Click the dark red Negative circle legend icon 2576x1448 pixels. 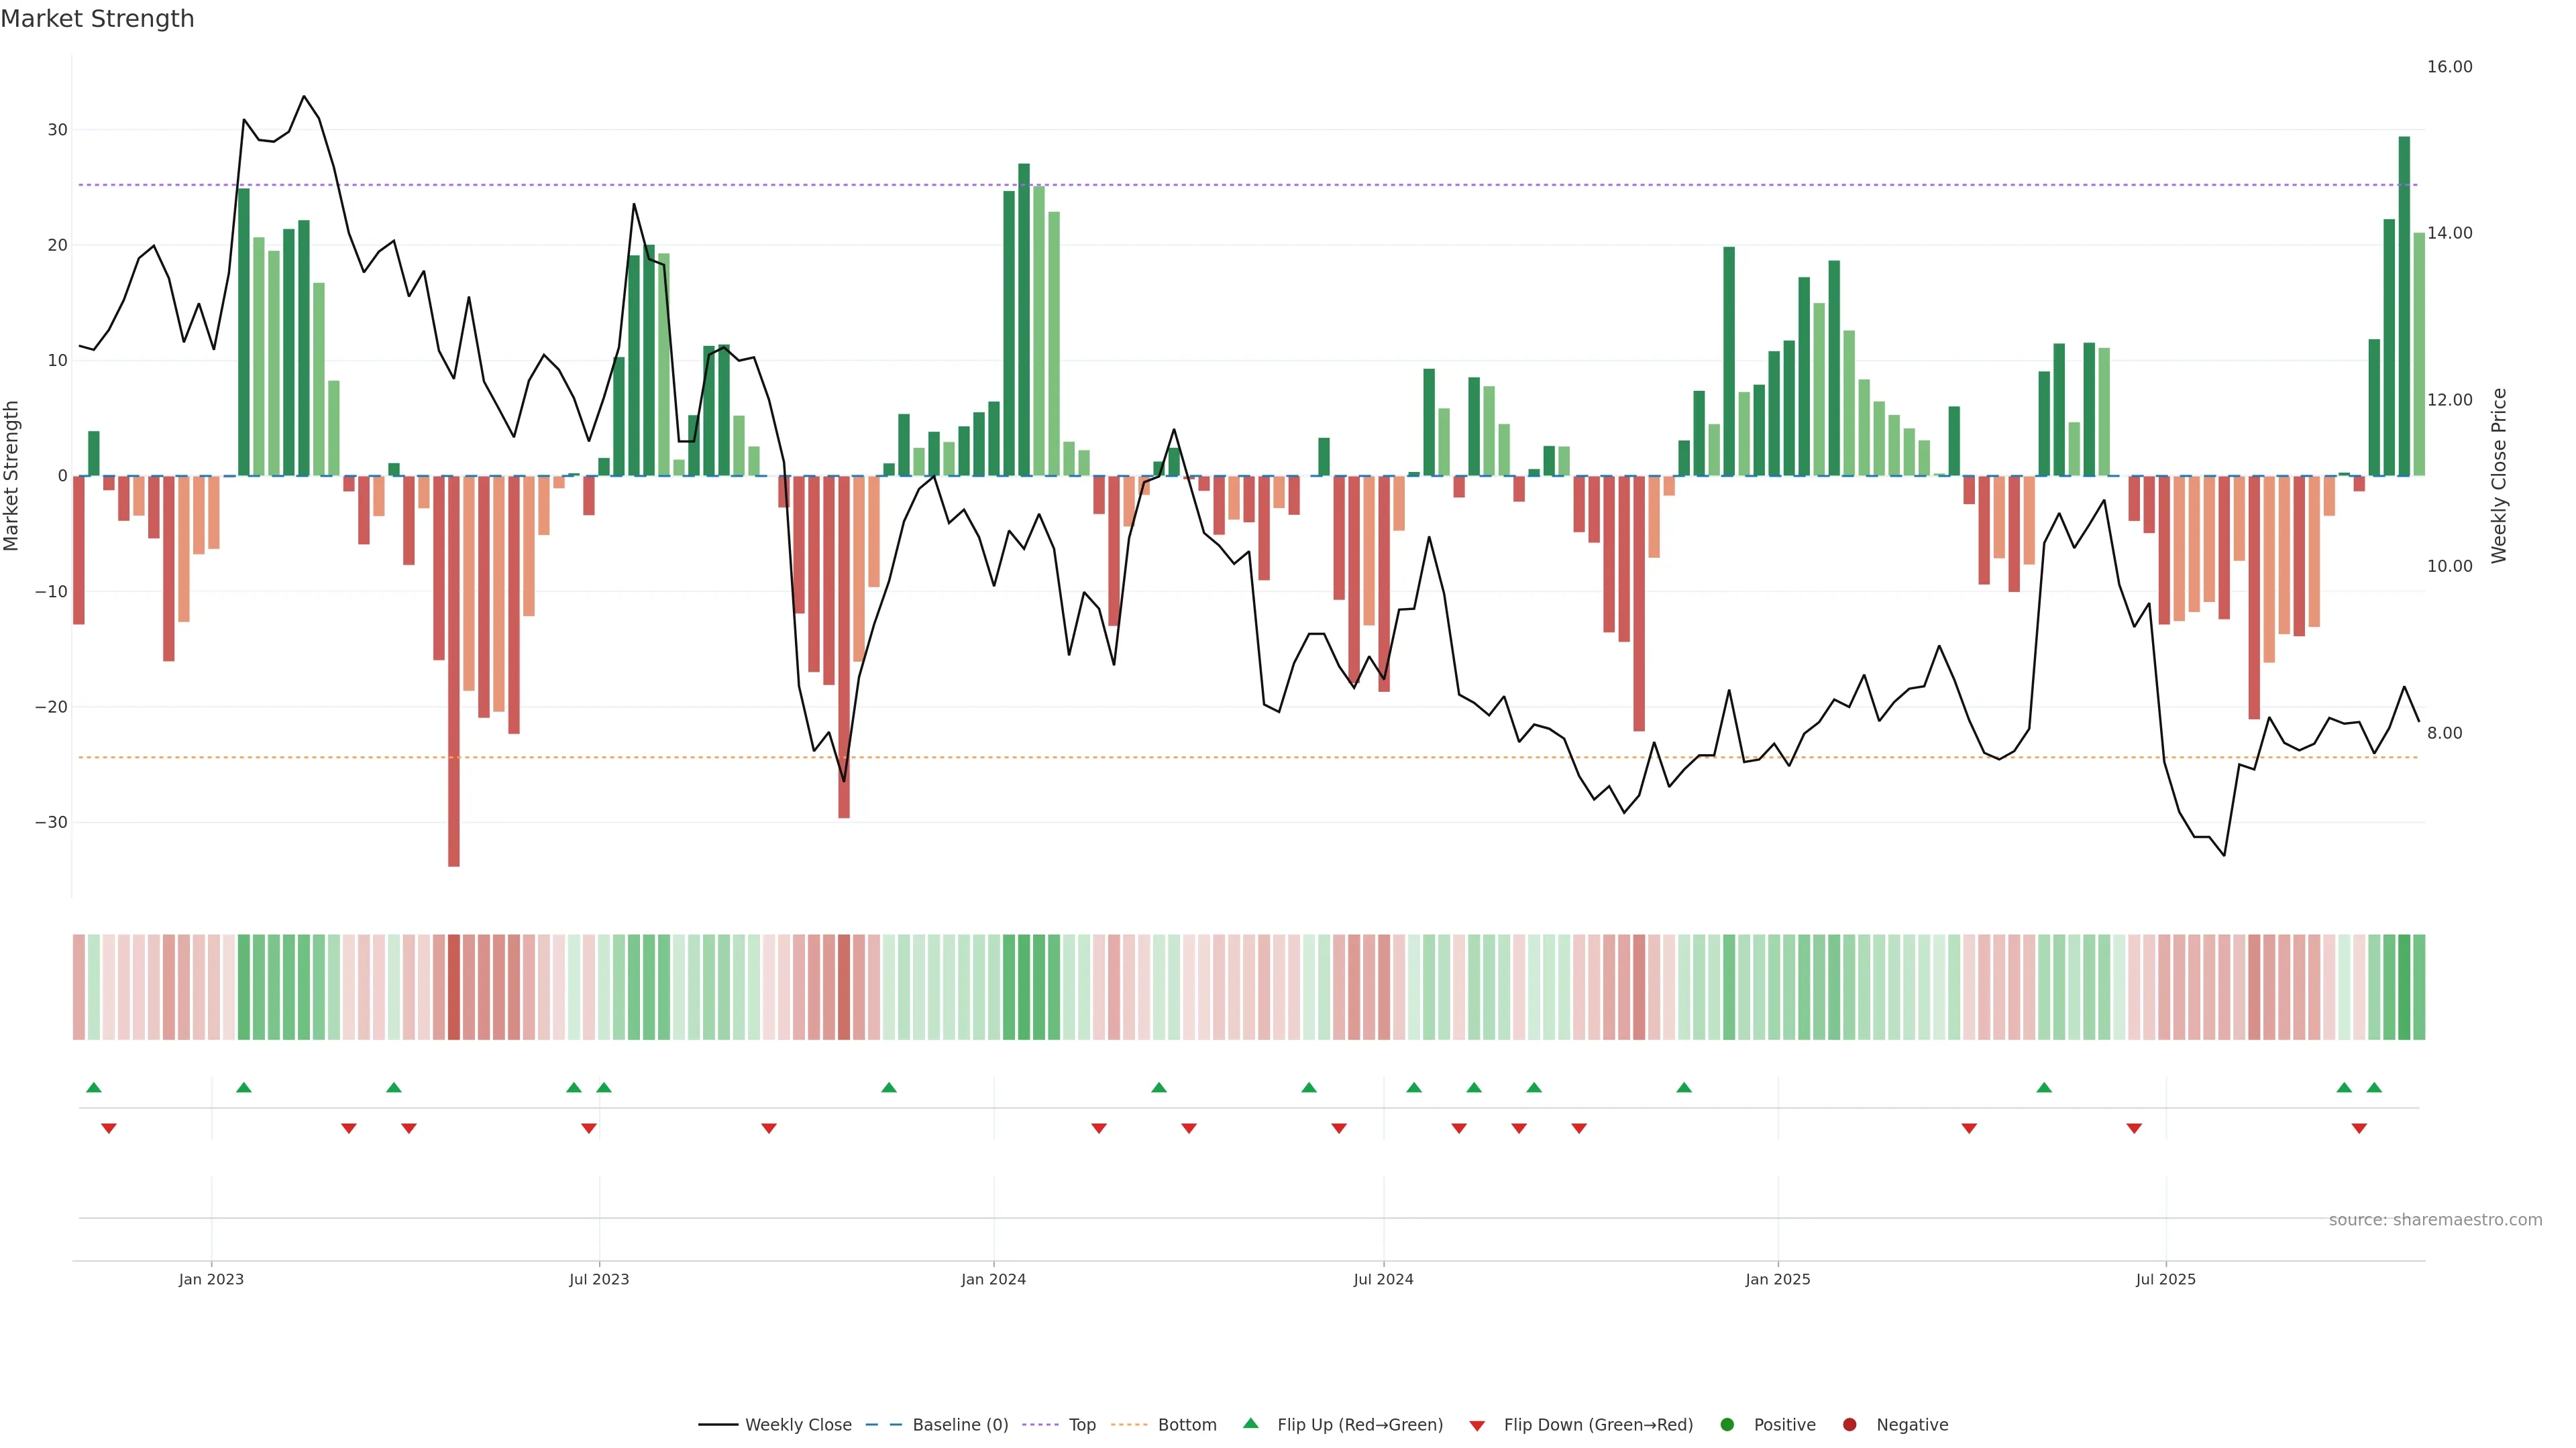pyautogui.click(x=1849, y=1424)
